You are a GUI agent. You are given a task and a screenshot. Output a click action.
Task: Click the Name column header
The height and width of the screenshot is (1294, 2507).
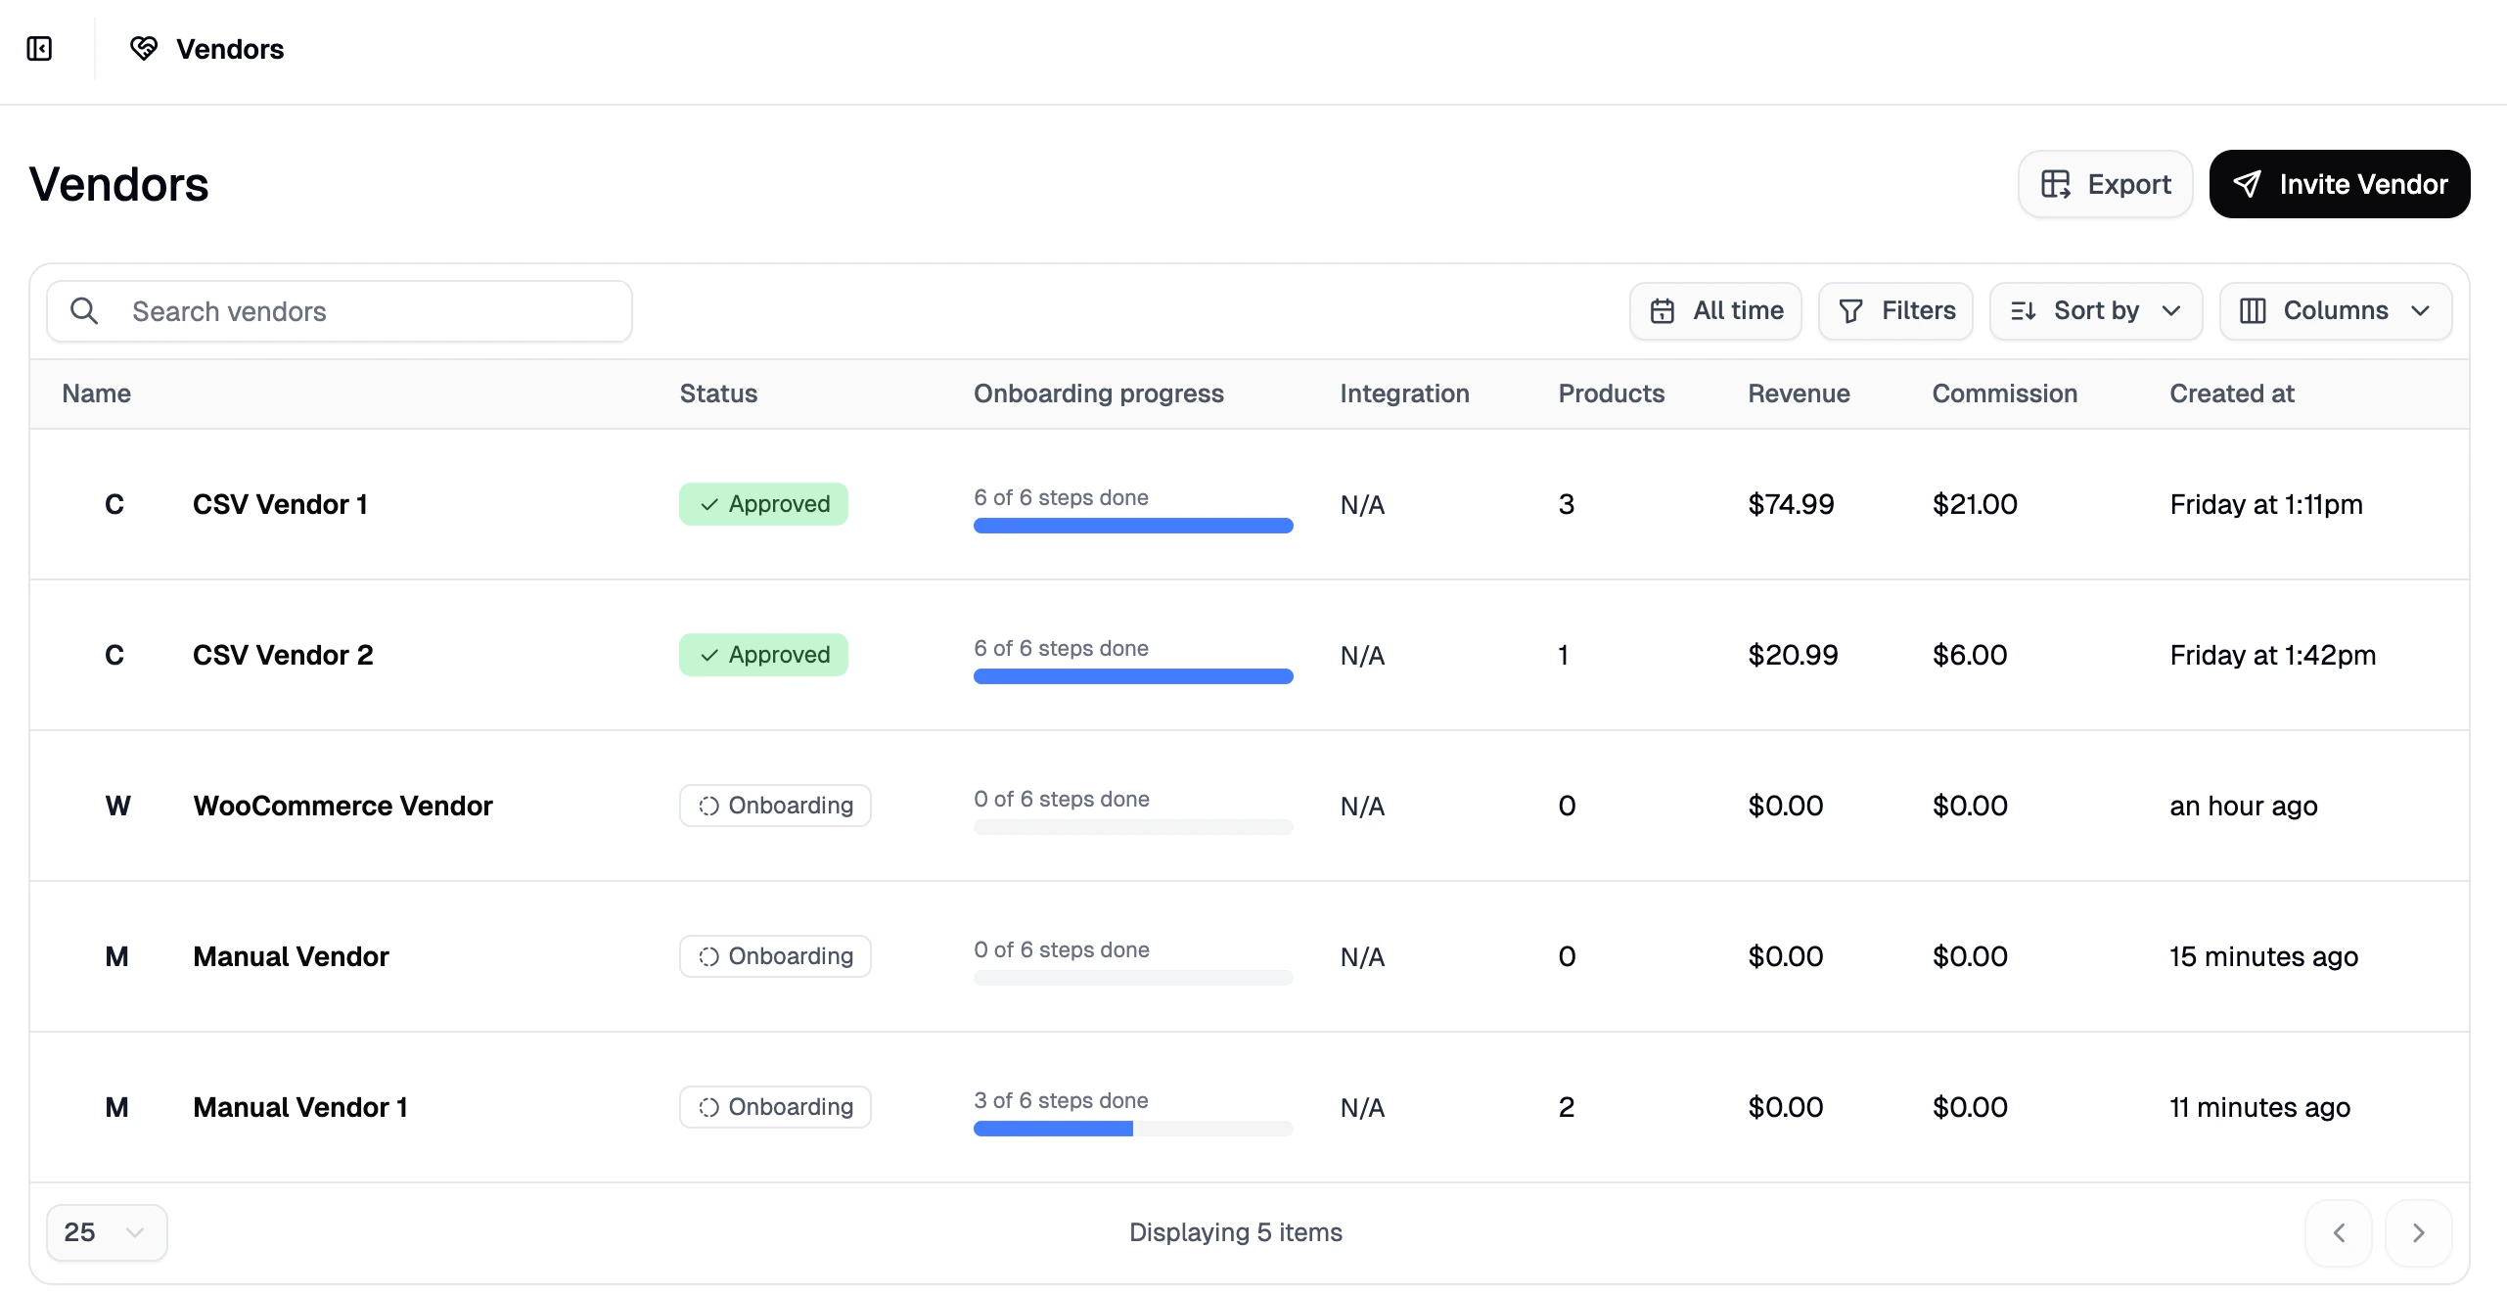tap(96, 393)
